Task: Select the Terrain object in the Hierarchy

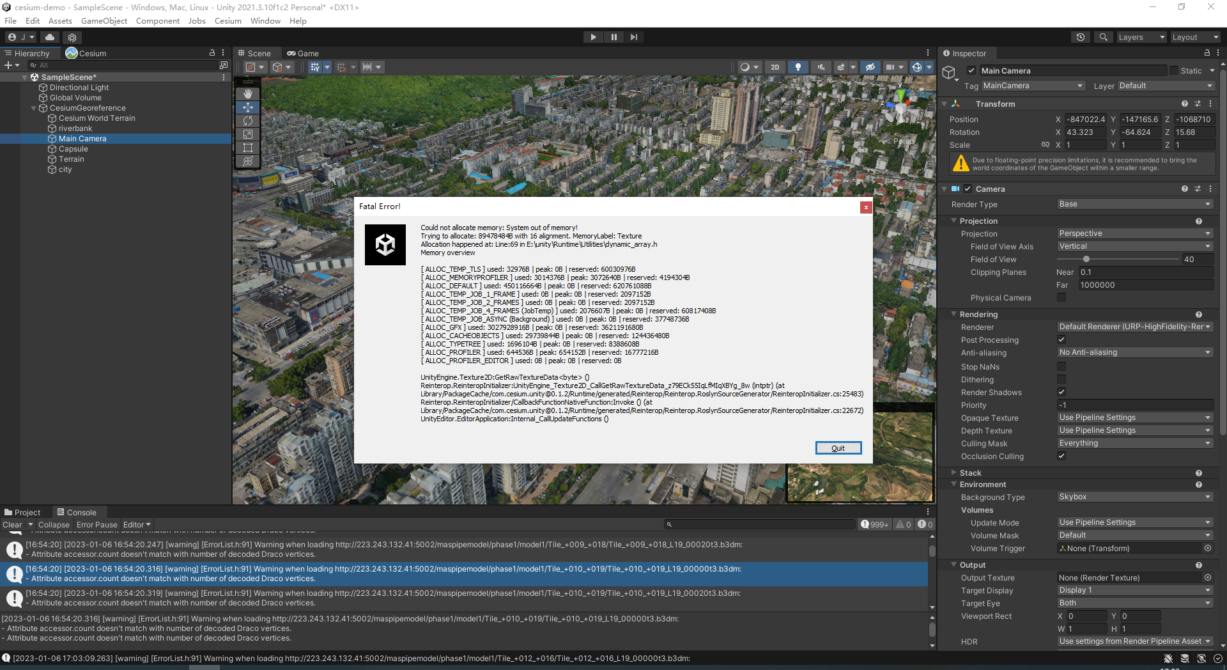Action: click(70, 159)
